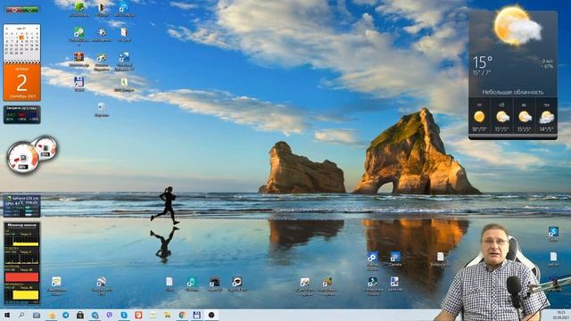Open the blue floppy disk desktop shortcut
The height and width of the screenshot is (321, 571).
79,84
